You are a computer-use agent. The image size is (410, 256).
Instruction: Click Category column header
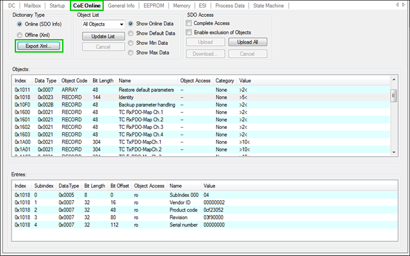225,81
